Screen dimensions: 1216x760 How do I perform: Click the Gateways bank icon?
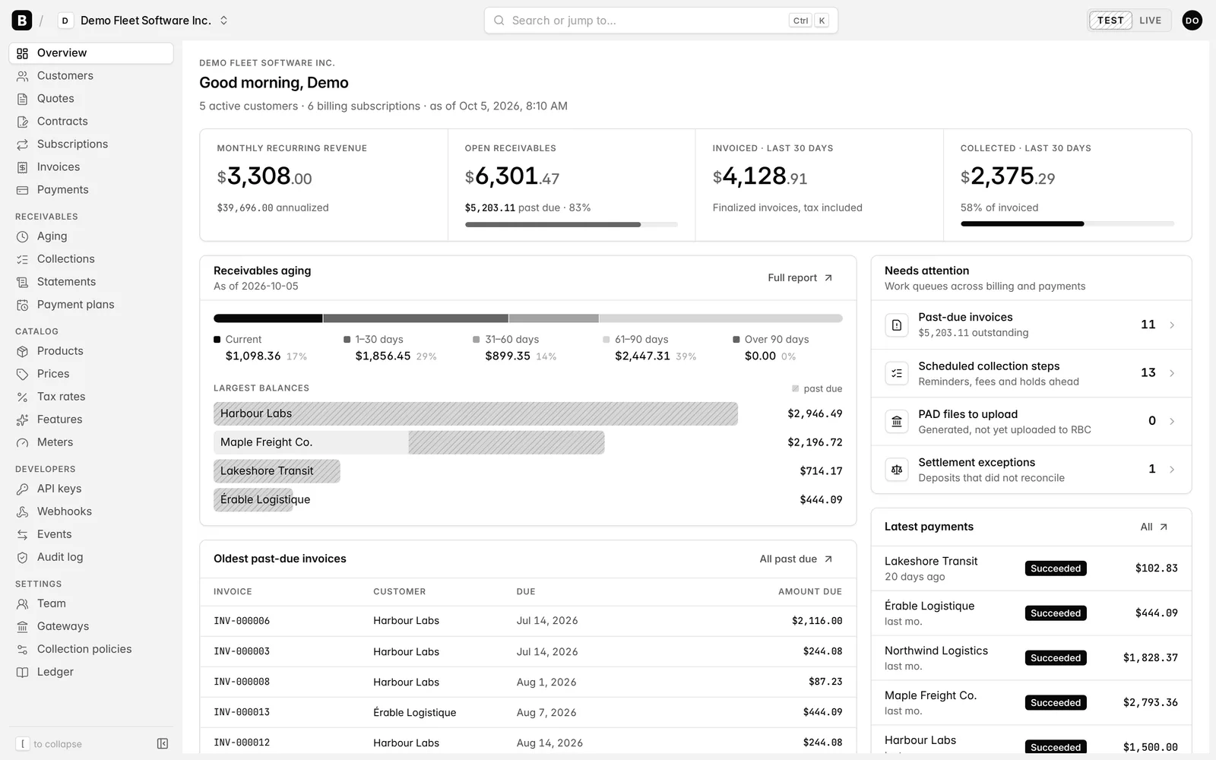(23, 626)
